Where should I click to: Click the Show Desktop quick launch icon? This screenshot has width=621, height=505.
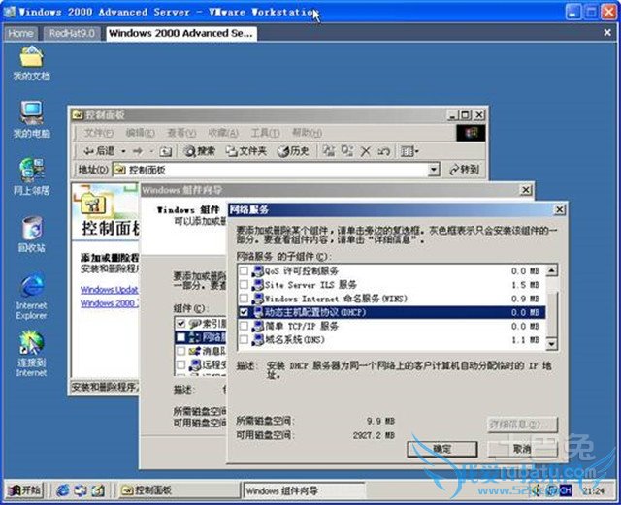click(x=98, y=490)
